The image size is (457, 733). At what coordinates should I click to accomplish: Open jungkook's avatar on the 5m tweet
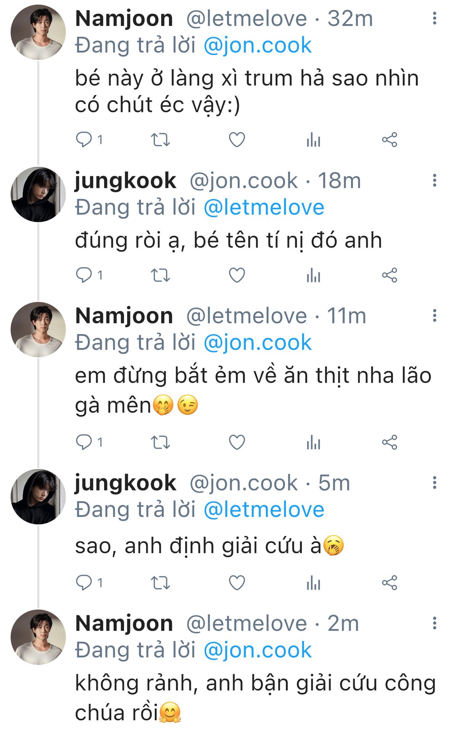pos(38,496)
